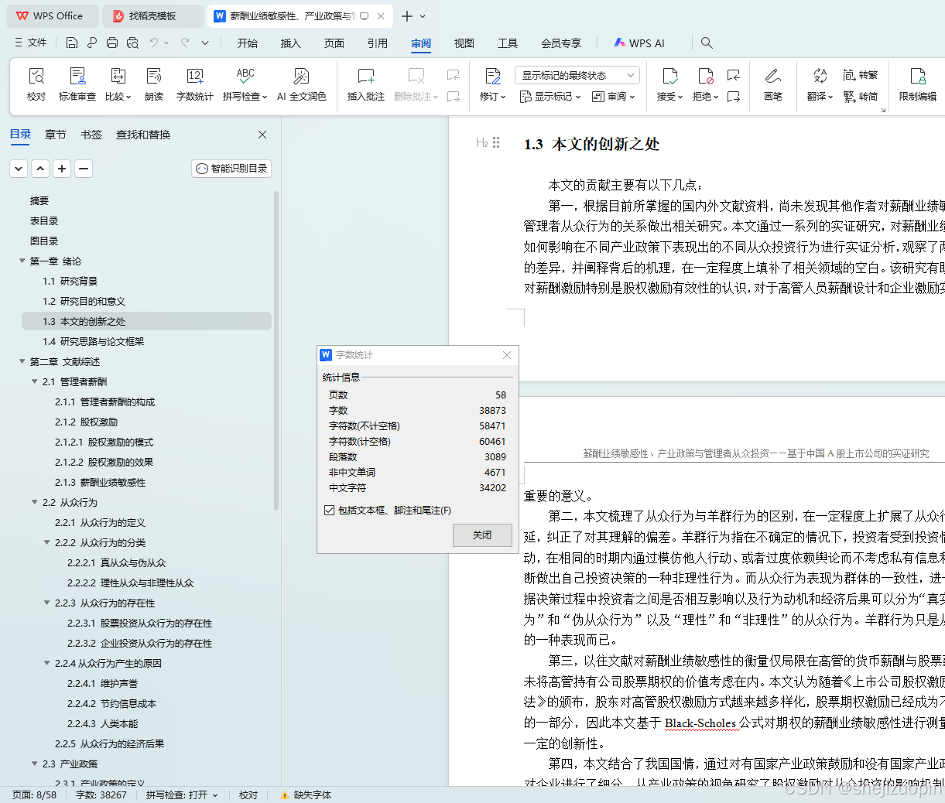Convert text with 转简 button
945x803 pixels.
click(861, 97)
